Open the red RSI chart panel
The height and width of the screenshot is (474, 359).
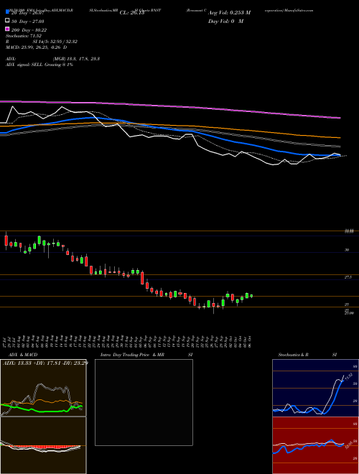[315, 445]
